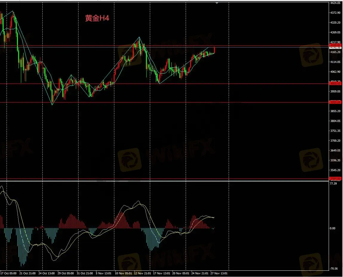Screen dimensions: 343x277
Task: Click the MACD scale value -70.56
Action: 333,269
